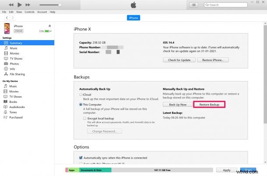Go forward with the right chevron
267x176 pixels.
pos(13,17)
